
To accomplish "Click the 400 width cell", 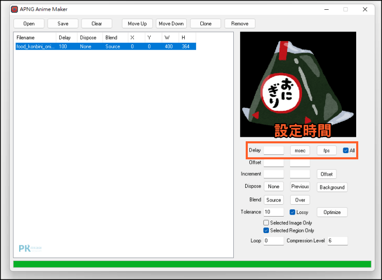I will tap(169, 46).
